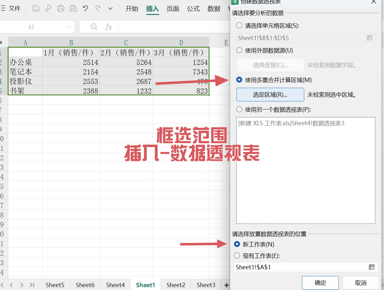Expand the quick access toolbar customization chevron
This screenshot has height=290, width=384.
click(110, 8)
